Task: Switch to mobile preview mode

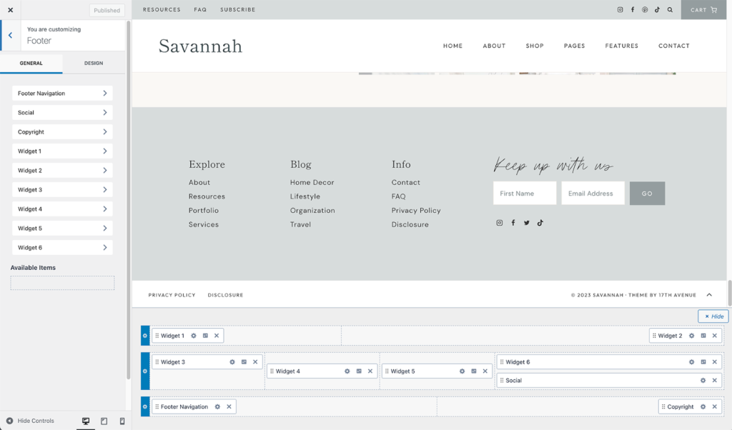Action: coord(122,421)
